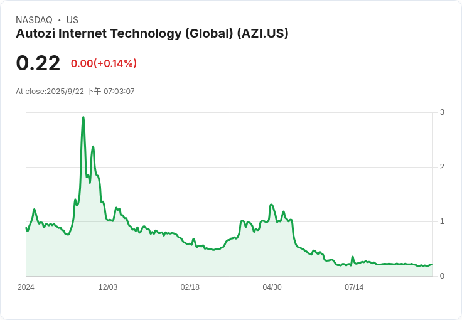462x320 pixels.
Task: Click the Autozi Internet Technology stock title
Action: click(152, 33)
